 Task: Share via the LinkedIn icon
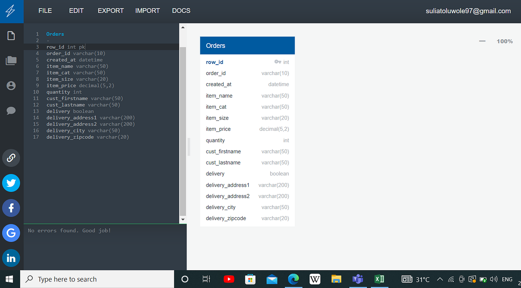[x=11, y=258]
